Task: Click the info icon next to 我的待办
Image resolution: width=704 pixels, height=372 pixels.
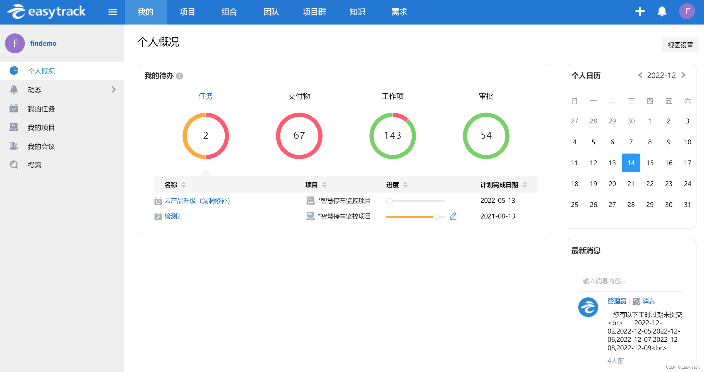Action: [180, 76]
